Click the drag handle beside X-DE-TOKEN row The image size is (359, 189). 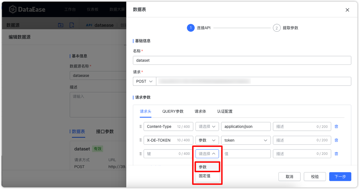(x=140, y=140)
